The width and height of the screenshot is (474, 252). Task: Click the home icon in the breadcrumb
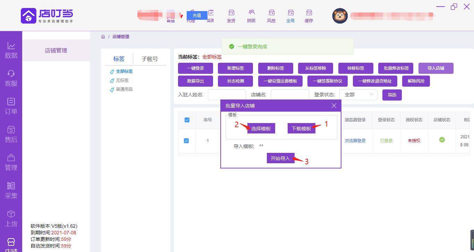click(x=103, y=37)
